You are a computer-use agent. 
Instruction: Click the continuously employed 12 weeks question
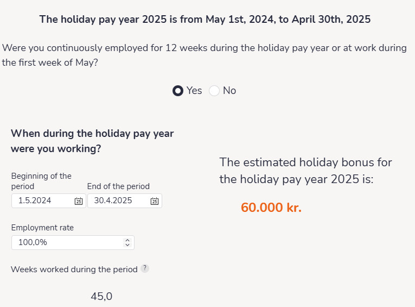pyautogui.click(x=205, y=55)
